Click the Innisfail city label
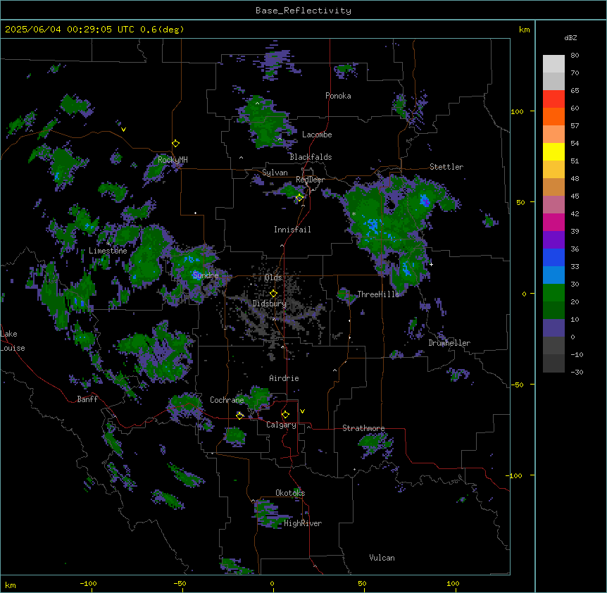The height and width of the screenshot is (593, 607). coord(292,230)
